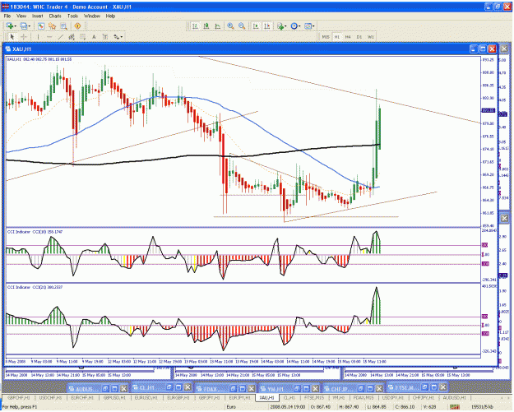Expand the Templates dropdown arrow

coord(313,26)
